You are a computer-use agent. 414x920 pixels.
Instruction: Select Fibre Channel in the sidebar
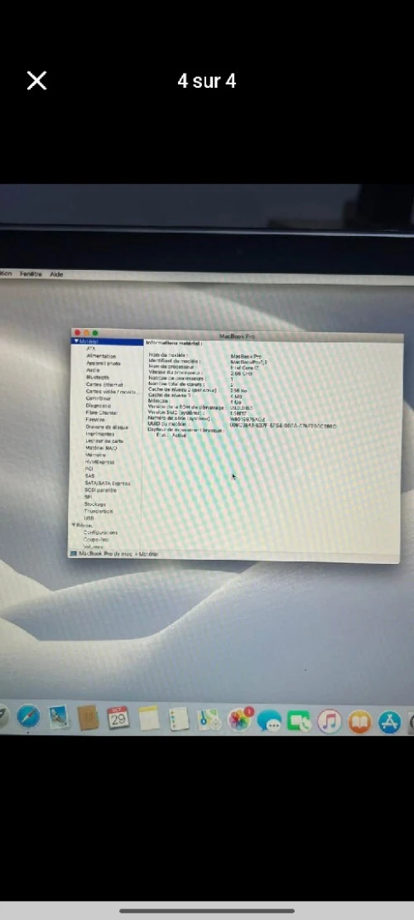[x=102, y=412]
